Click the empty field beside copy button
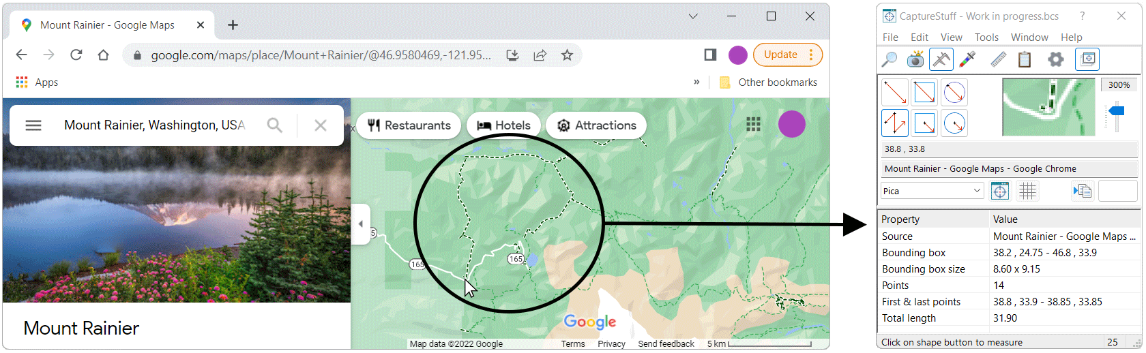 [1117, 191]
